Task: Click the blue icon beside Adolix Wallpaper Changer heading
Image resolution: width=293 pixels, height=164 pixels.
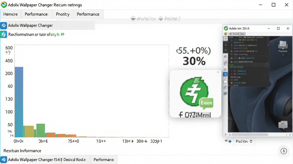Action: (x=3, y=25)
